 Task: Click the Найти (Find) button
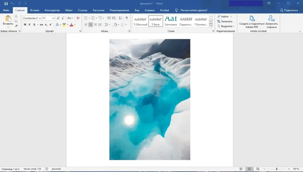click(223, 17)
